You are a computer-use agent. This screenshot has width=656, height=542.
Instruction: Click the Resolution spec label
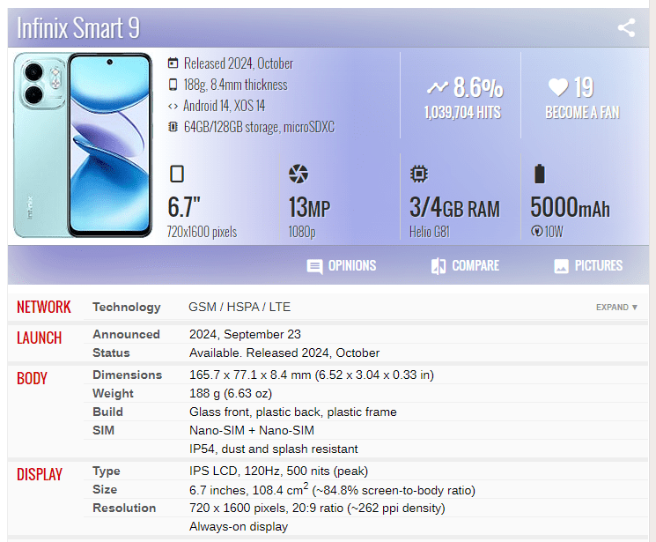(x=124, y=509)
